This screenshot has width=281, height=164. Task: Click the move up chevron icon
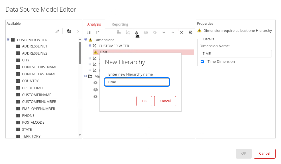(x=172, y=33)
